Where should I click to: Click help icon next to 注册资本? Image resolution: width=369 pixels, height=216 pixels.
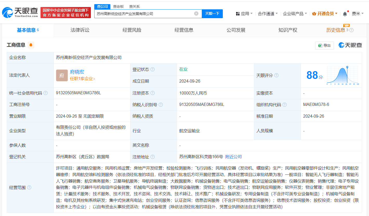click(x=153, y=93)
